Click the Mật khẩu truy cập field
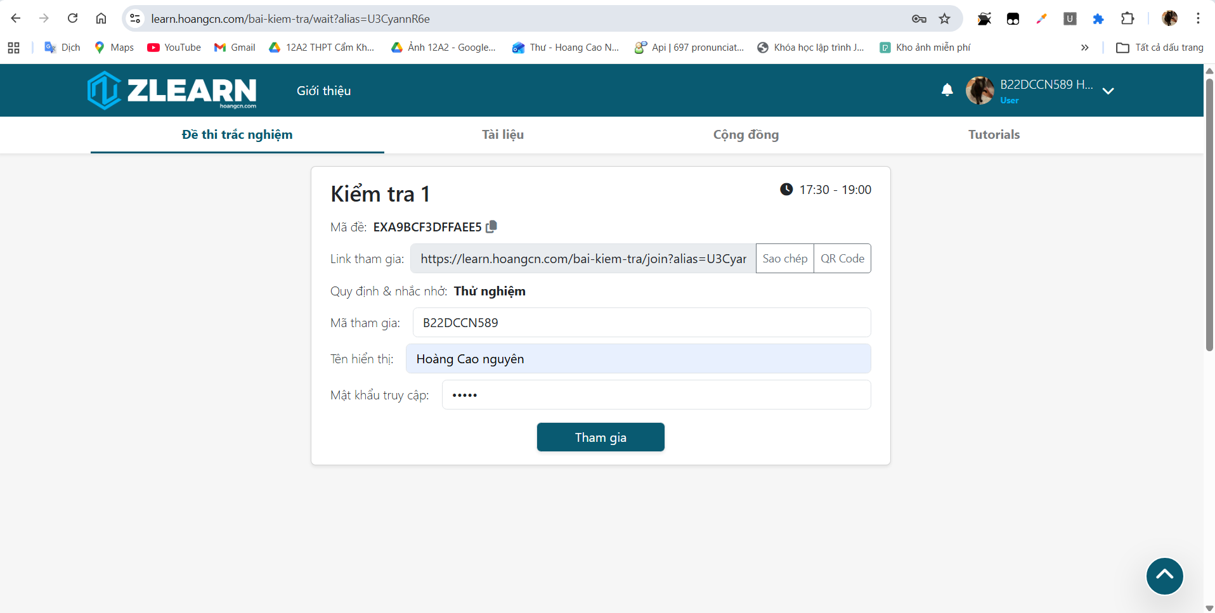Screen dimensions: 1215x613 tap(656, 395)
